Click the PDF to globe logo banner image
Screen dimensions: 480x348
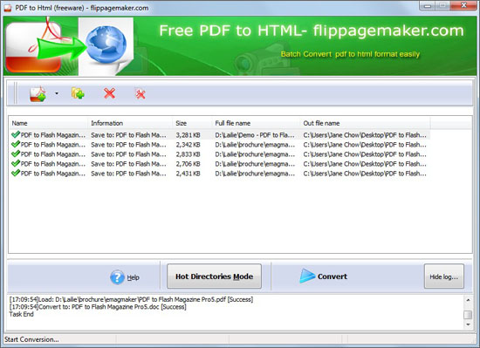(x=69, y=46)
